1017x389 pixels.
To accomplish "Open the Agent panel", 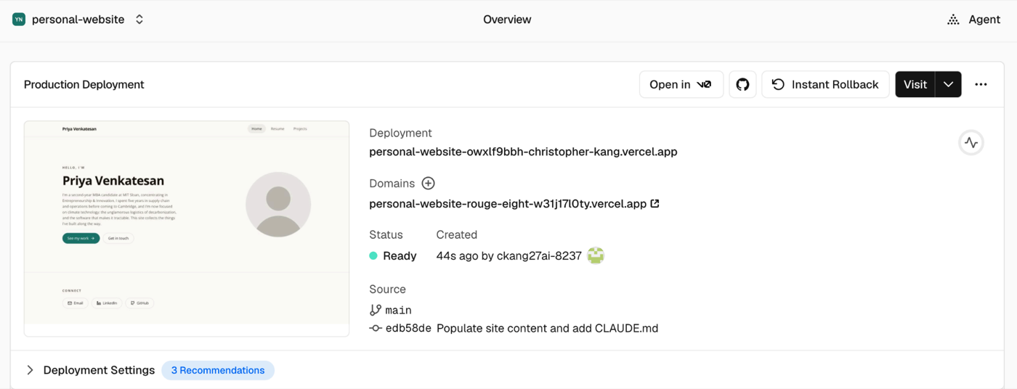I will (974, 20).
